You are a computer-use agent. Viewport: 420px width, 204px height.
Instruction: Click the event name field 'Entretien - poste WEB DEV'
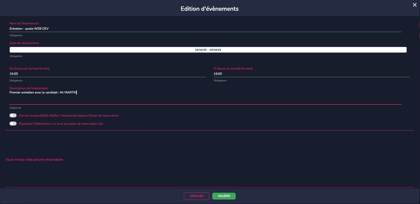coord(205,29)
